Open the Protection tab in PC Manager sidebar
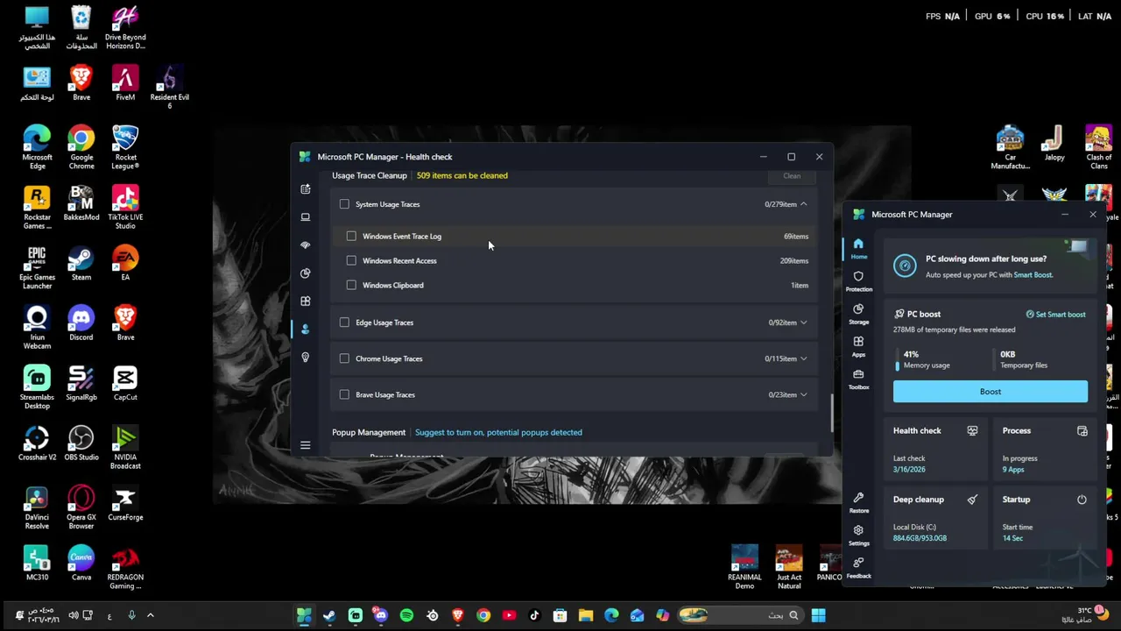The width and height of the screenshot is (1121, 631). click(858, 280)
